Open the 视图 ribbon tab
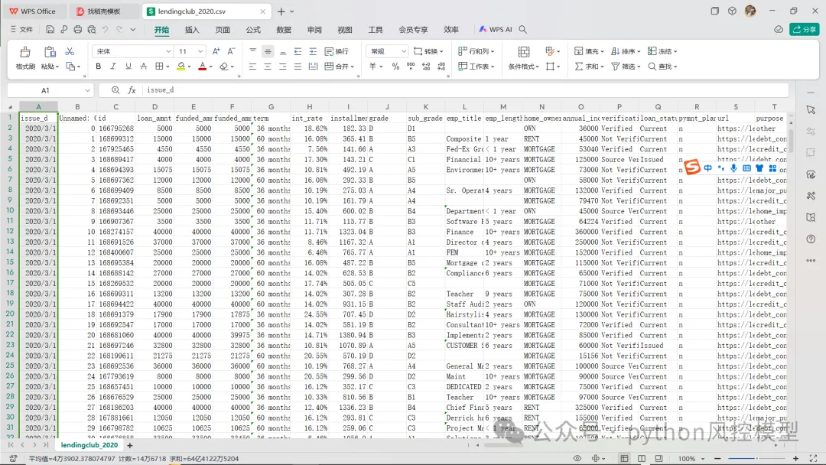 (344, 30)
